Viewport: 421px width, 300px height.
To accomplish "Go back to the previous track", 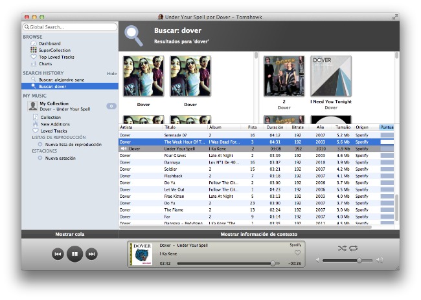I will (58, 255).
